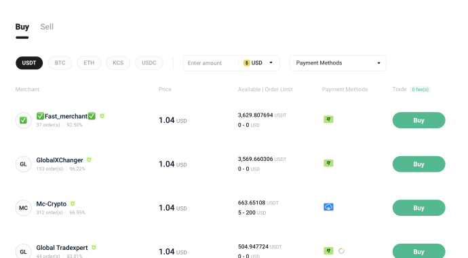Select the USDC coin filter
This screenshot has width=468, height=258.
149,63
